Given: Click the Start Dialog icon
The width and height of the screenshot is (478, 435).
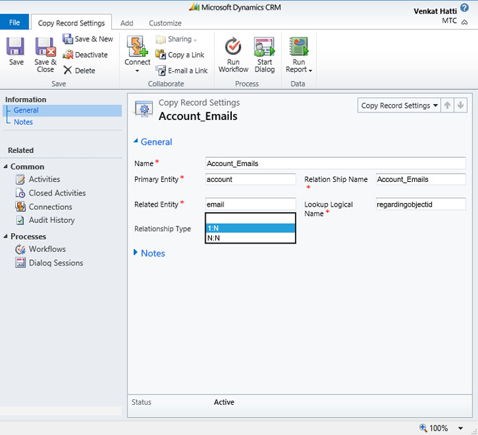Looking at the screenshot, I should (264, 47).
